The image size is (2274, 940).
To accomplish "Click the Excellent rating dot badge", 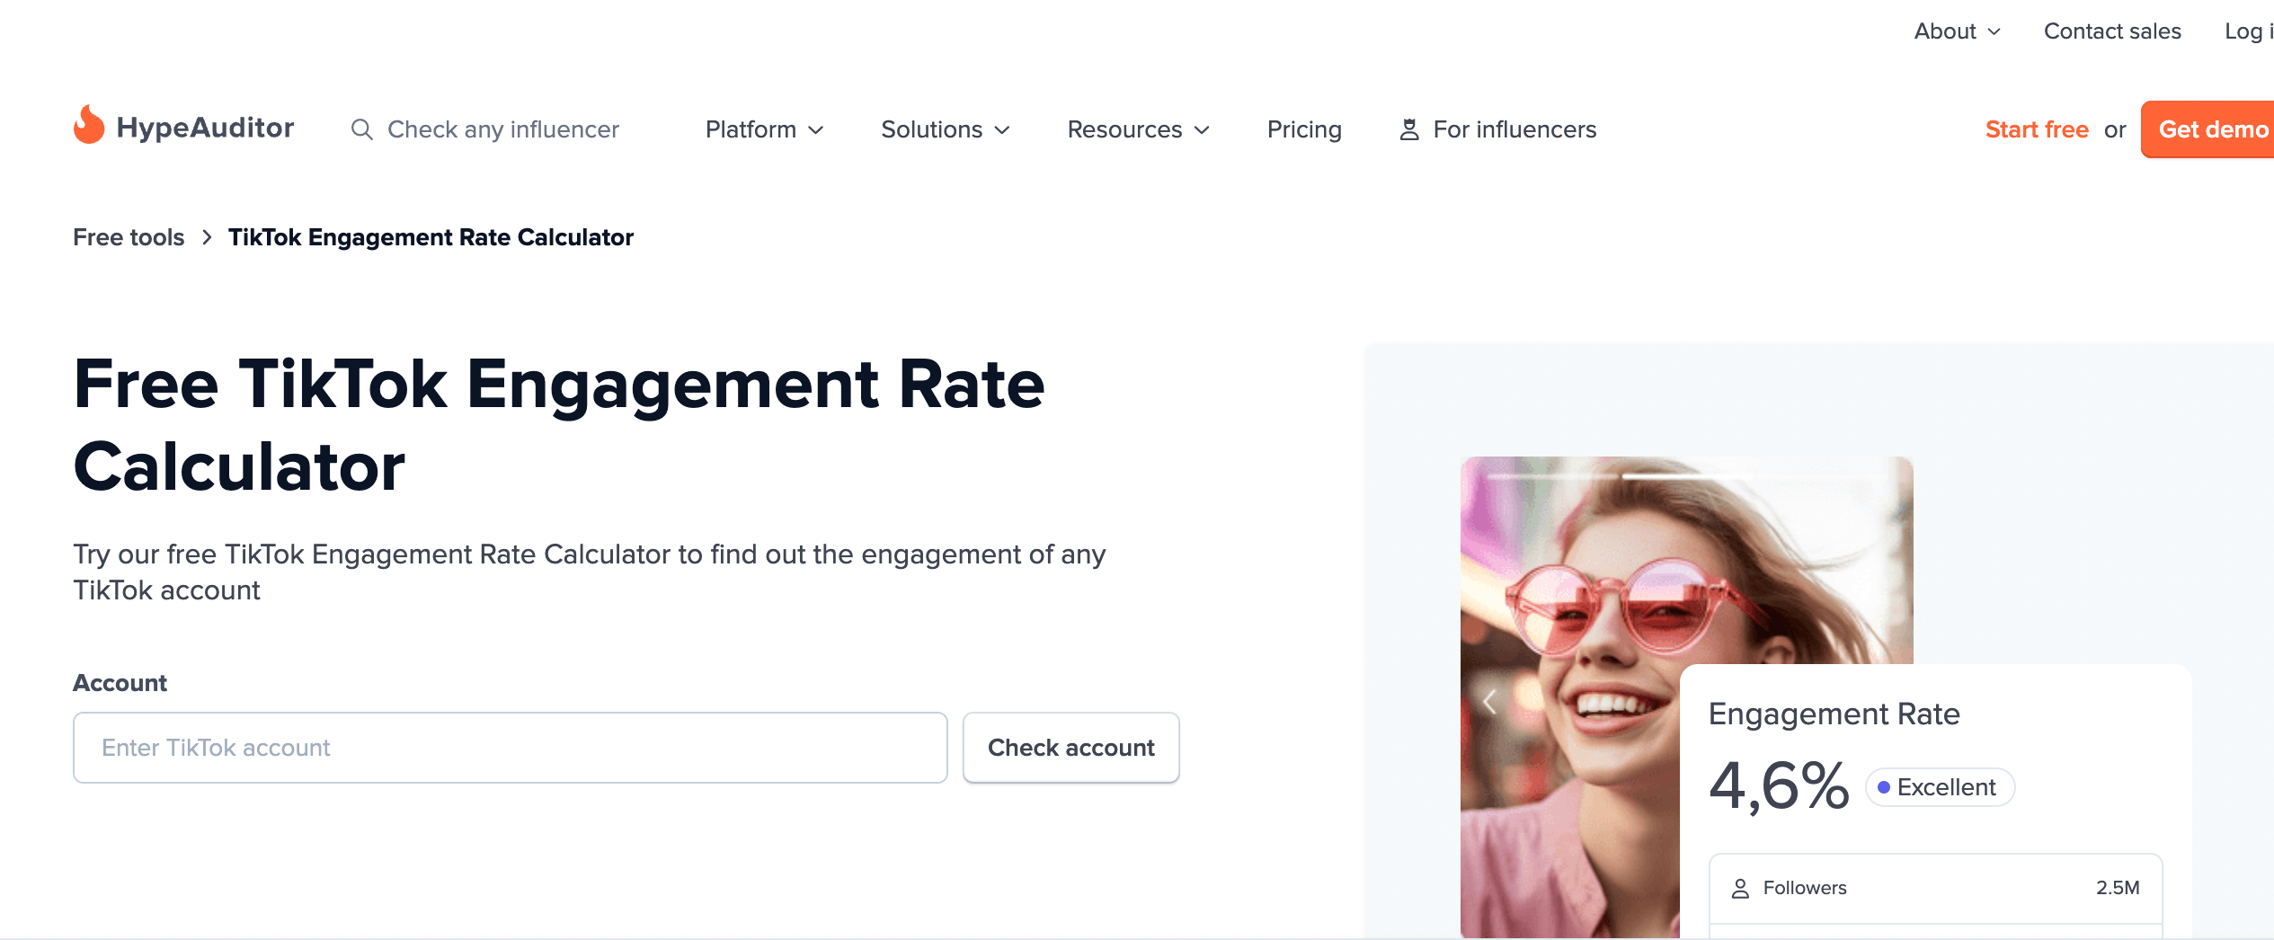I will point(1940,788).
